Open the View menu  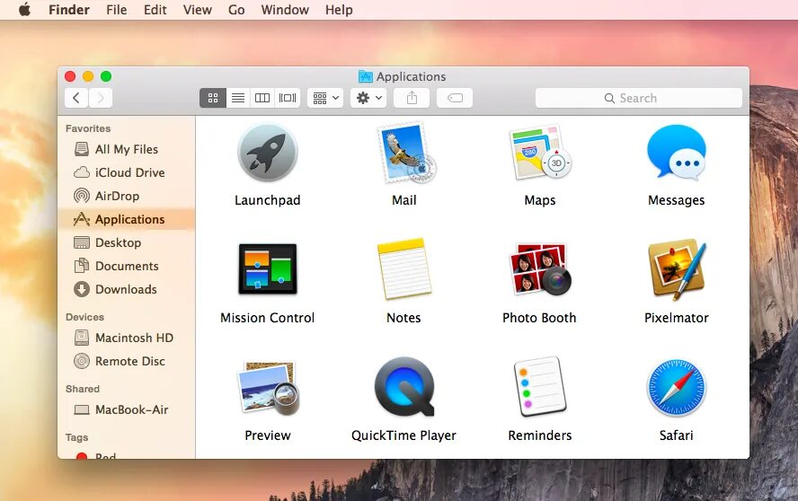tap(198, 10)
